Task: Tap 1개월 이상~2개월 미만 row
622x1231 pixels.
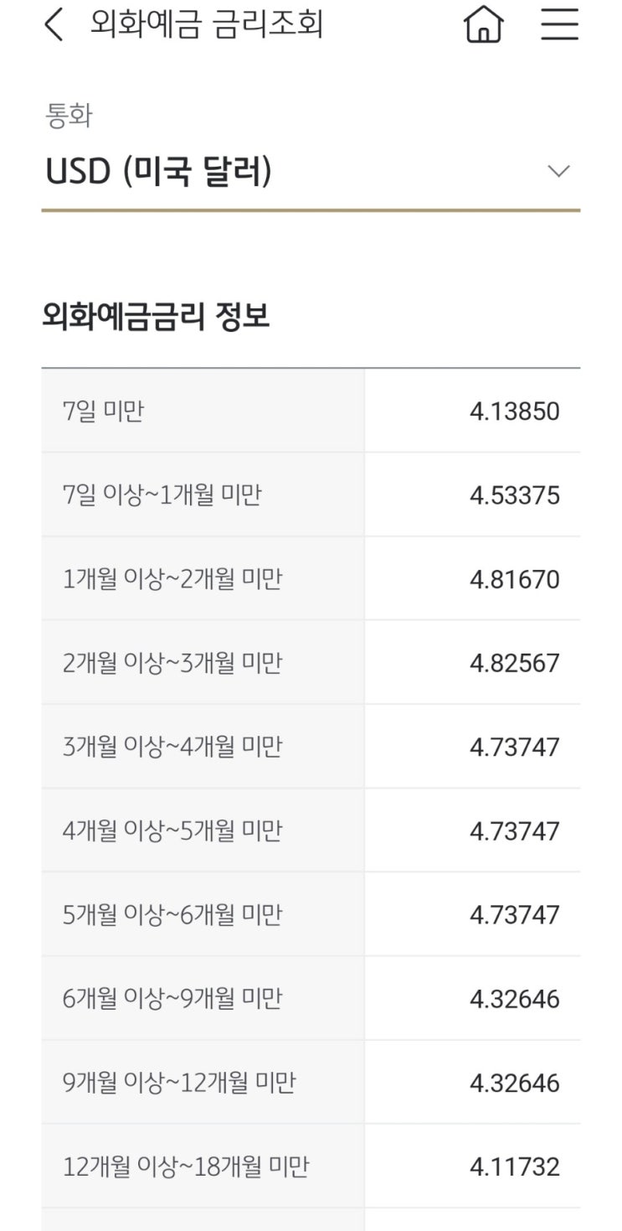Action: click(x=172, y=579)
